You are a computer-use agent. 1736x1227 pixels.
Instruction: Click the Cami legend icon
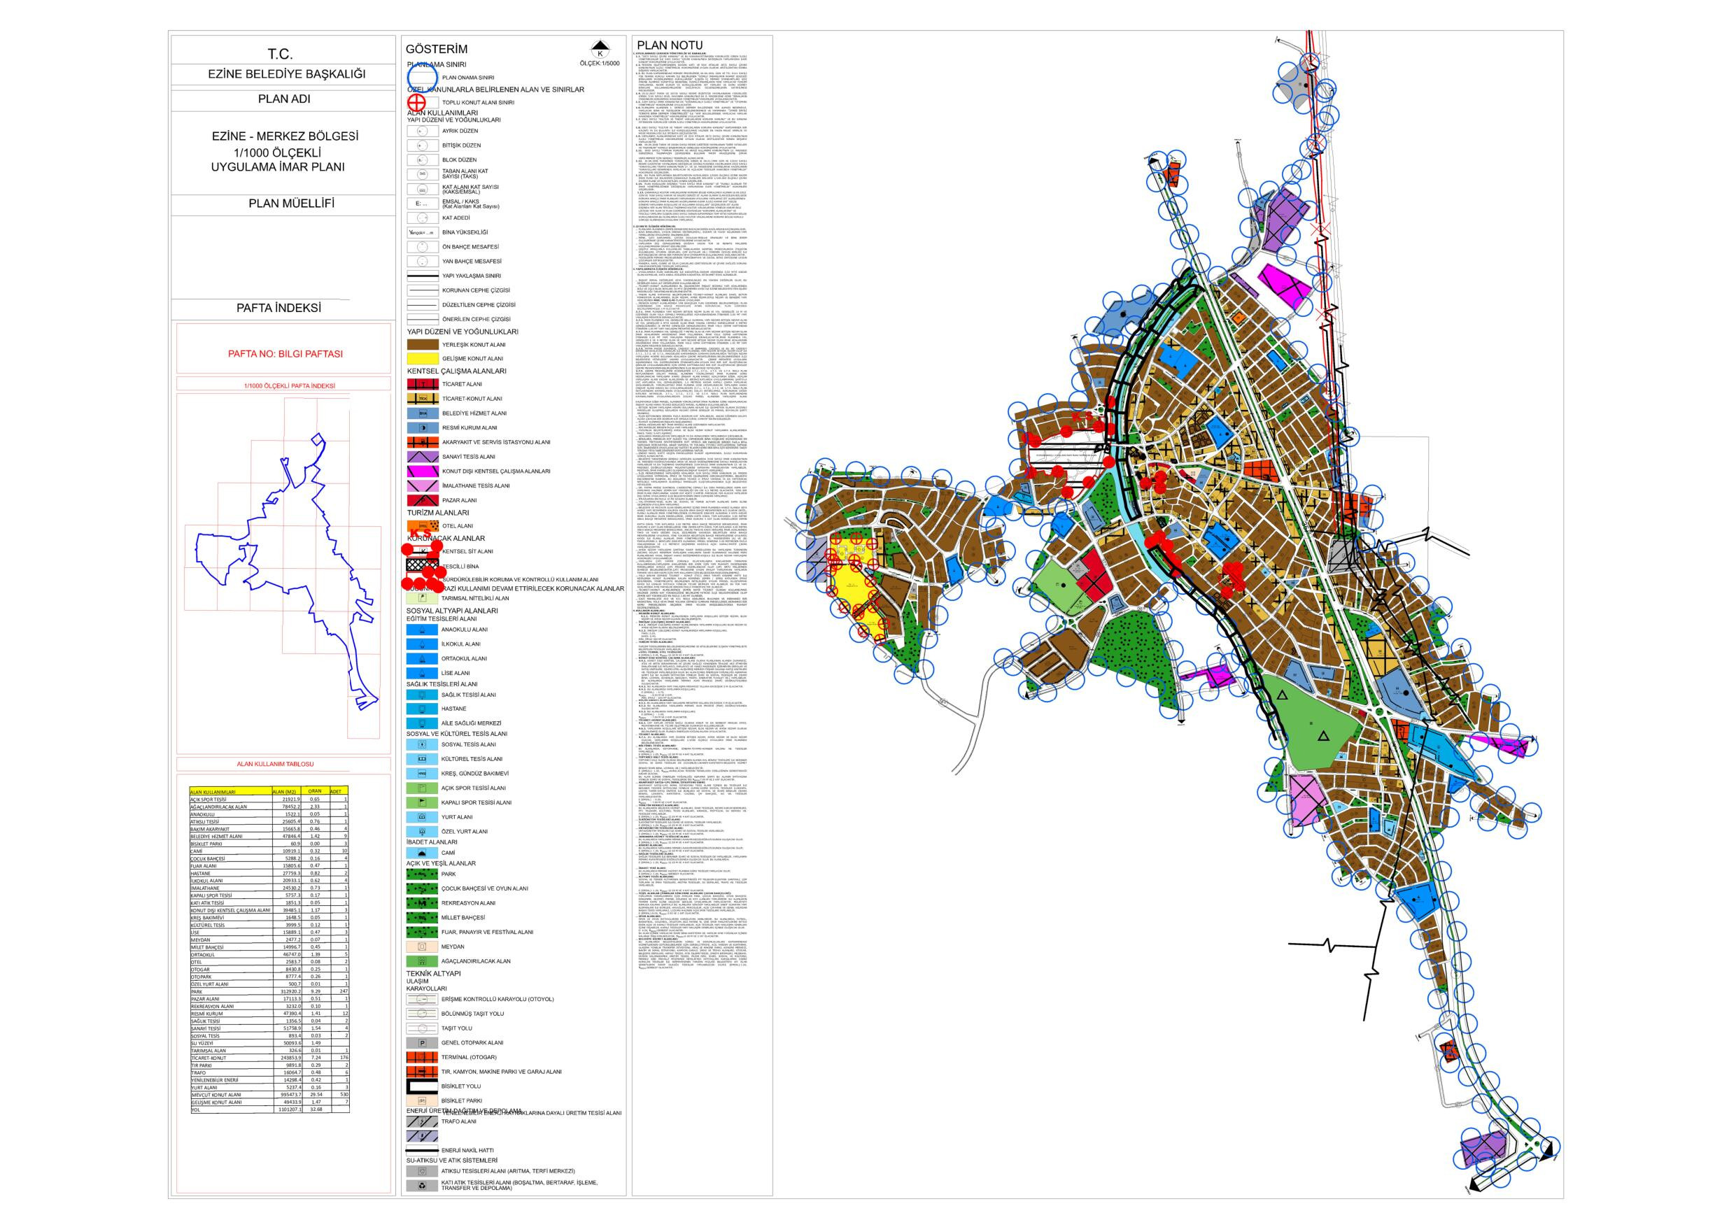422,853
